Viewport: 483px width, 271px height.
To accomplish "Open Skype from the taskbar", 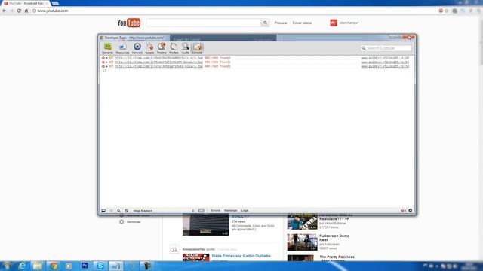I will pos(100,266).
